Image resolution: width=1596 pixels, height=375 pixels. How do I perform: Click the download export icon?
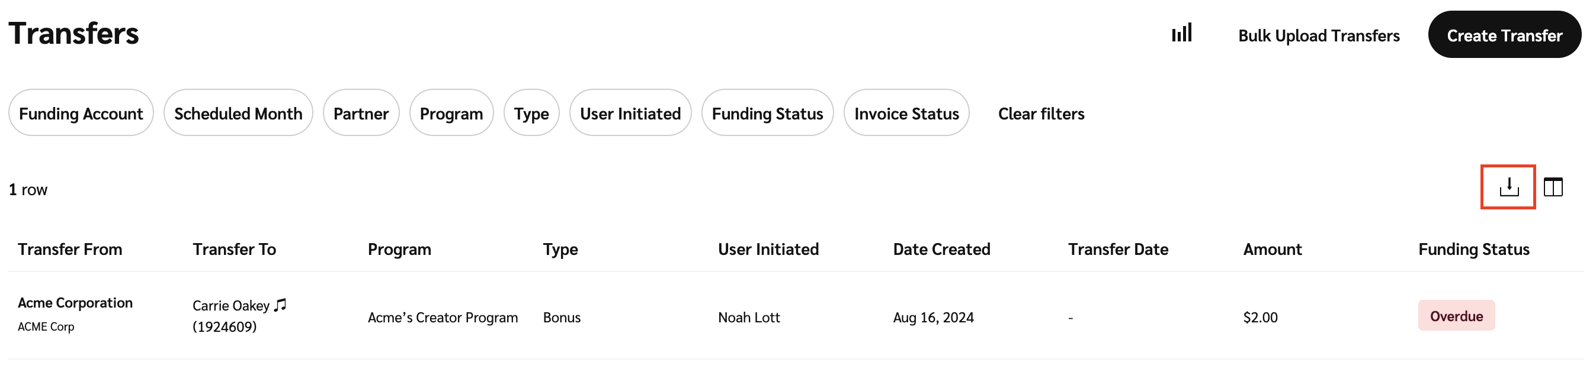pos(1508,187)
